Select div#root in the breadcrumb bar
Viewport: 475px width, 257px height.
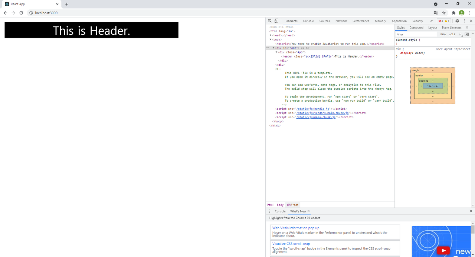click(x=292, y=205)
